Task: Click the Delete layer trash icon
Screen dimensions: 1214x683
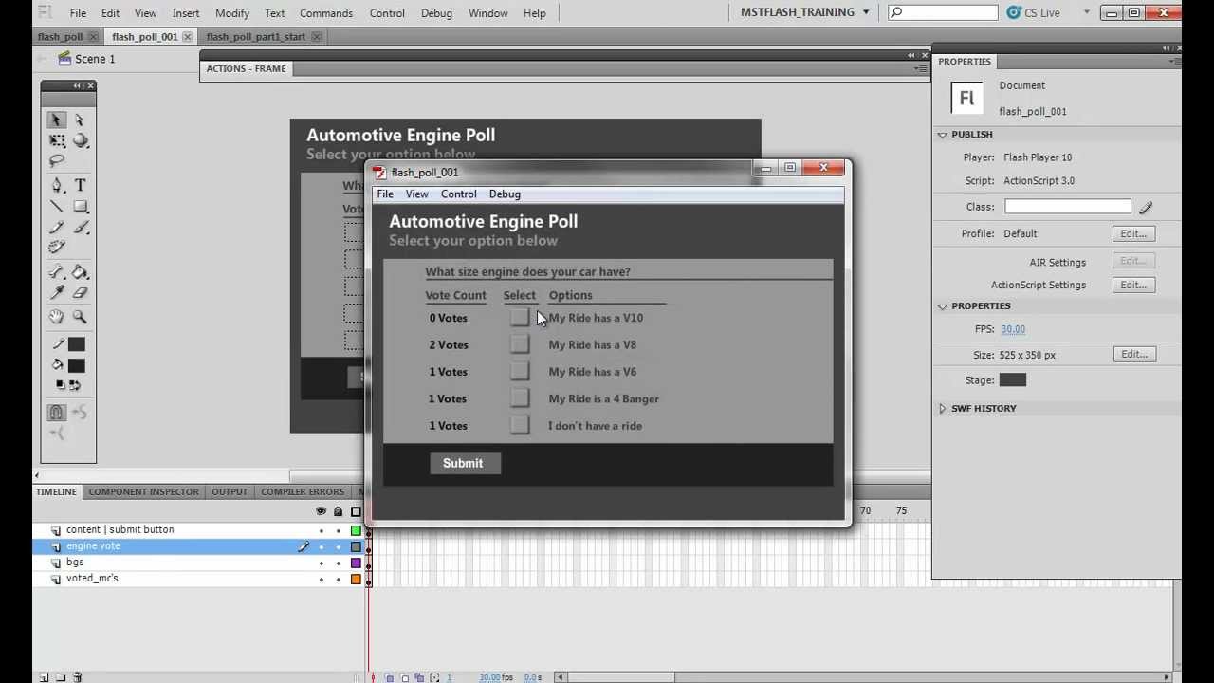Action: [78, 677]
